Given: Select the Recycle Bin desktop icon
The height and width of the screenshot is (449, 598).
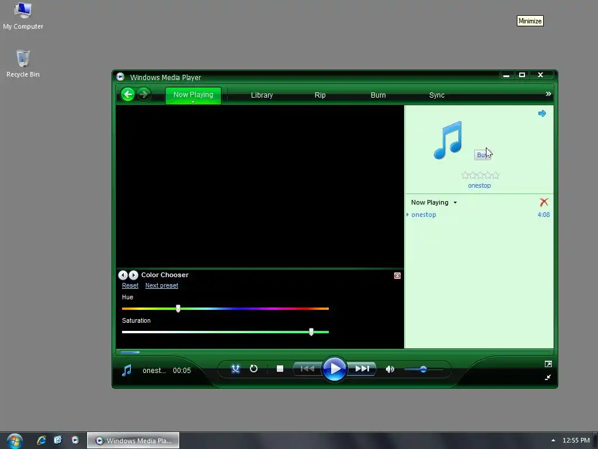Looking at the screenshot, I should (23, 64).
